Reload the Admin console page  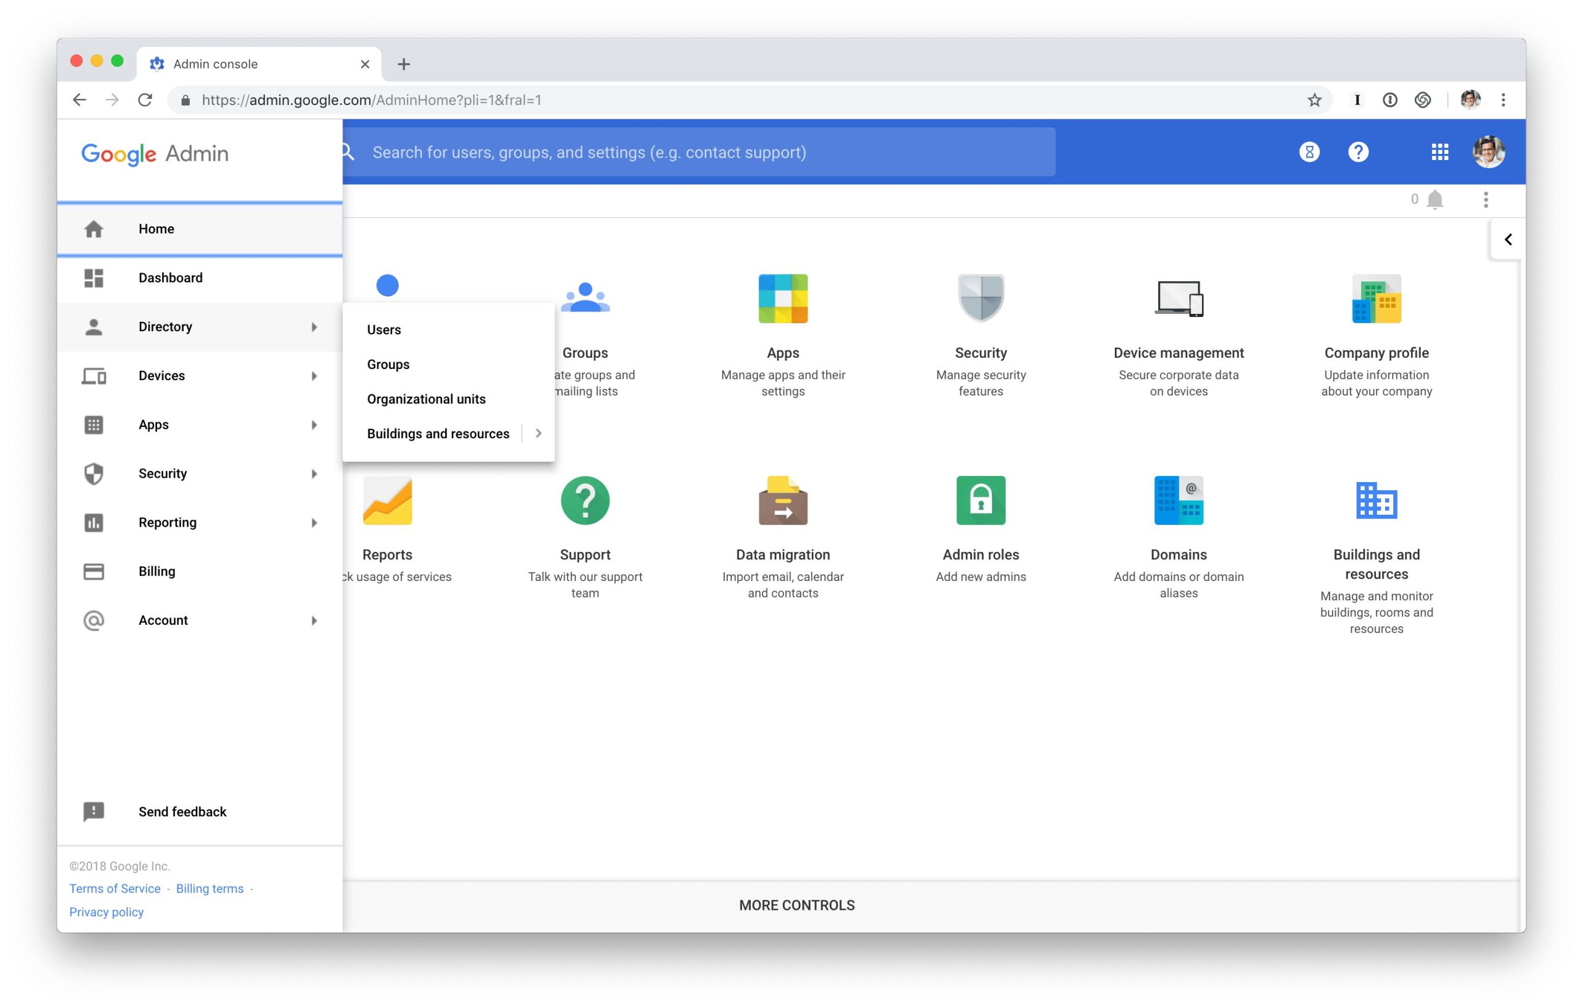(145, 100)
